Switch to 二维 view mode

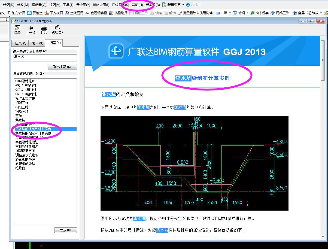pos(221,13)
